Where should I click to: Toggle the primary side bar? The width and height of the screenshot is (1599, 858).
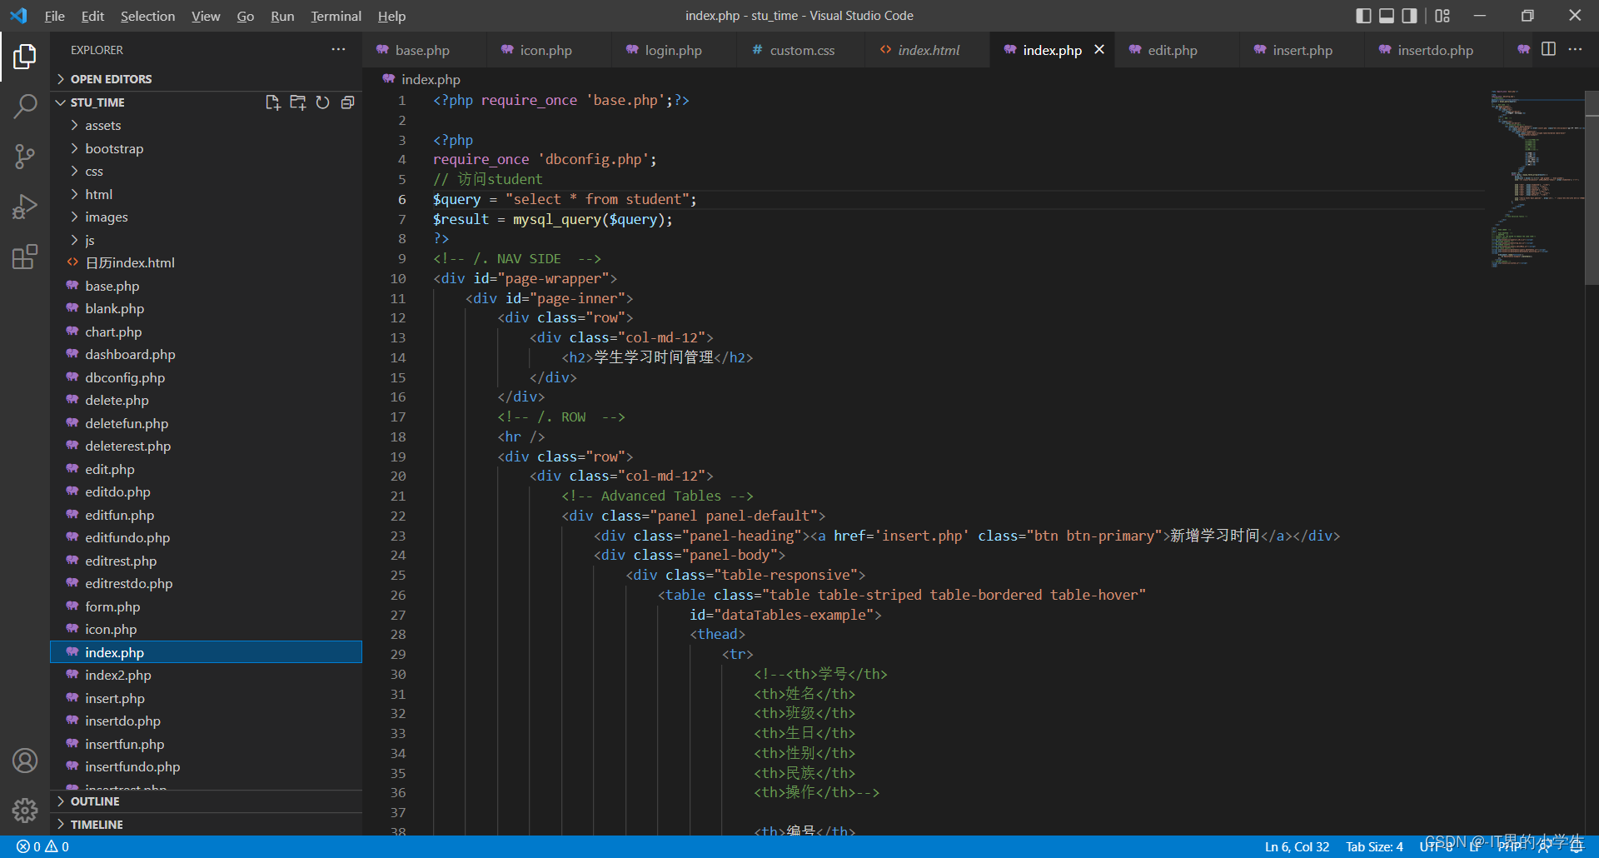[x=1363, y=16]
